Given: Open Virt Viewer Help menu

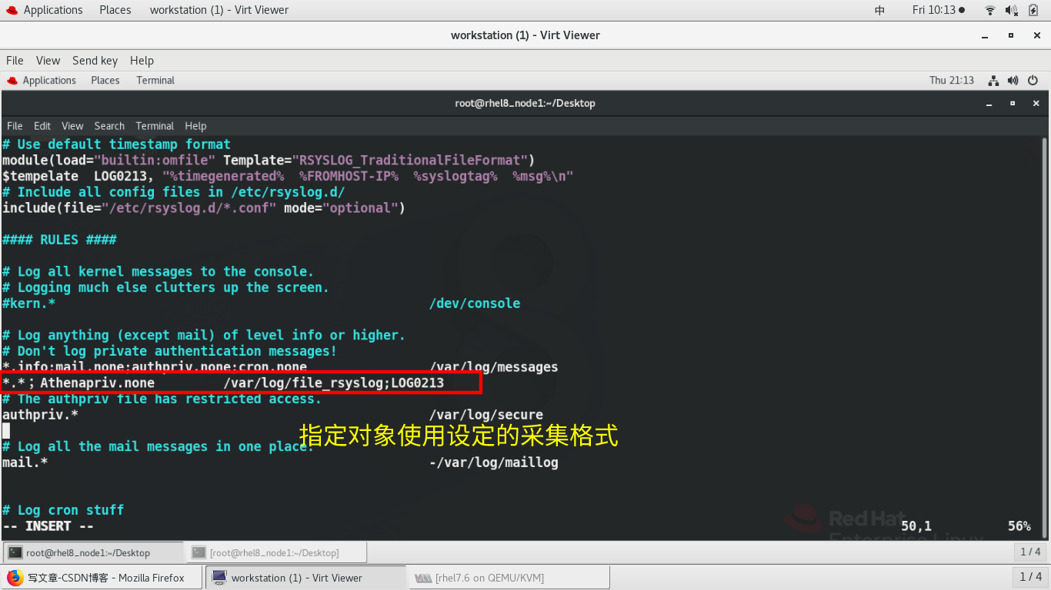Looking at the screenshot, I should pyautogui.click(x=142, y=61).
